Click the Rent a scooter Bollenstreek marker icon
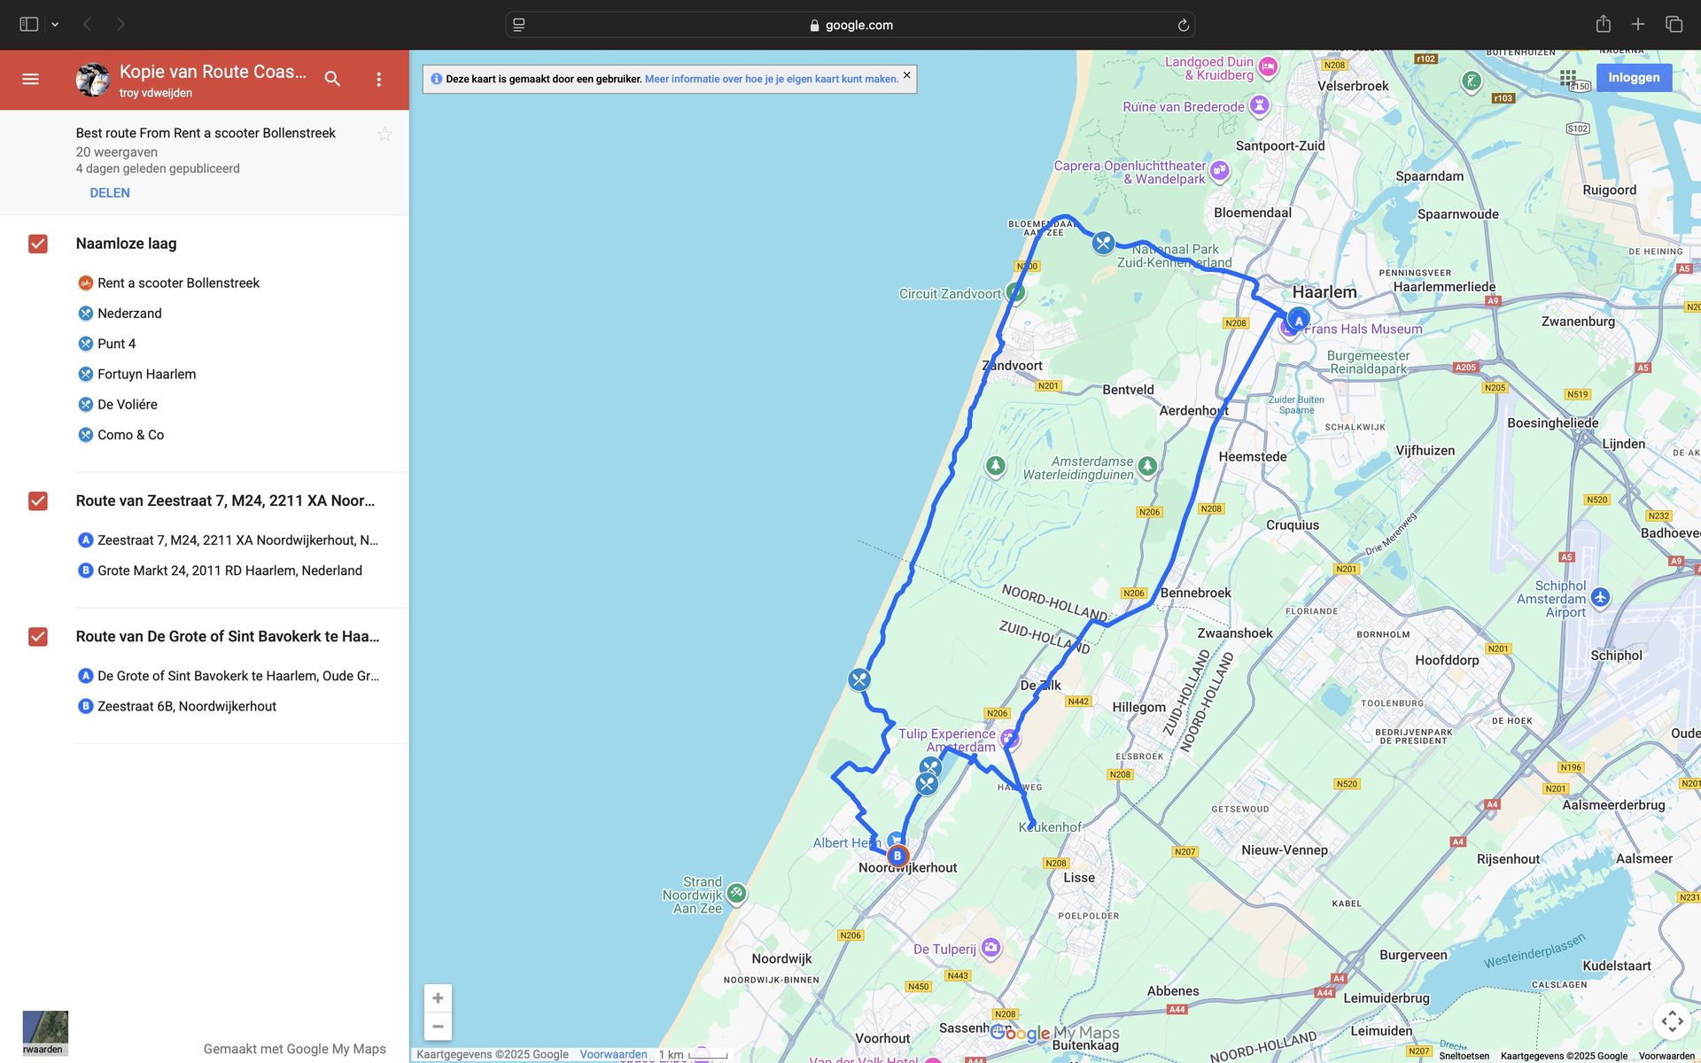The width and height of the screenshot is (1701, 1063). [x=85, y=283]
